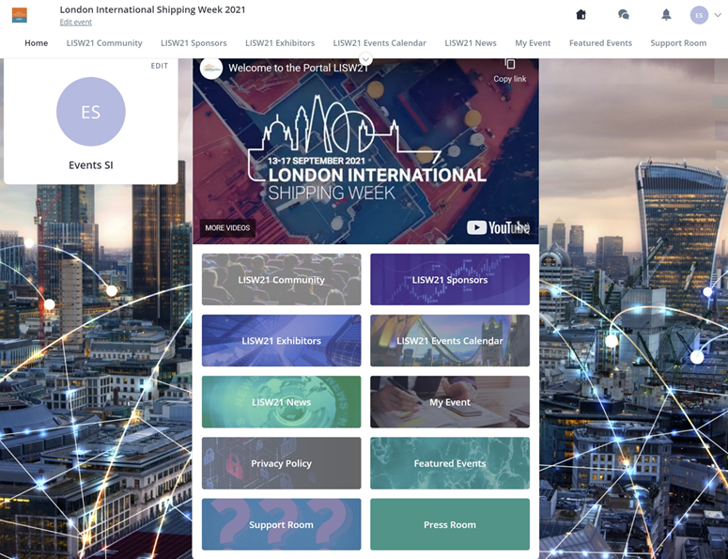
Task: Go to LISW21 Events Calendar tab
Action: [x=379, y=43]
